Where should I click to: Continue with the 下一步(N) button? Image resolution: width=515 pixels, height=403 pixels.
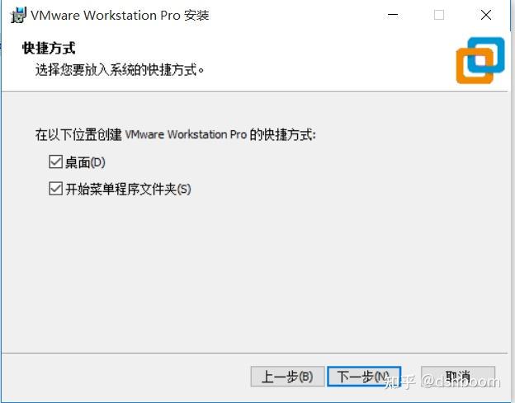[364, 377]
